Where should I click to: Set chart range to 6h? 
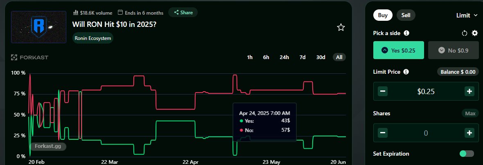click(266, 57)
